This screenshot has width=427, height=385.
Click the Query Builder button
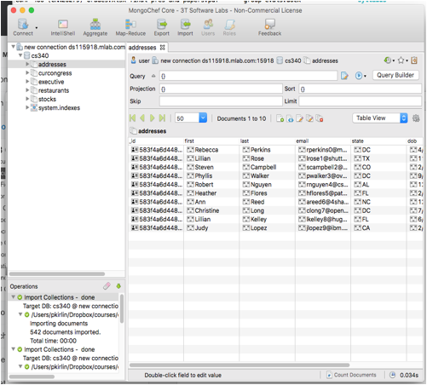(395, 75)
